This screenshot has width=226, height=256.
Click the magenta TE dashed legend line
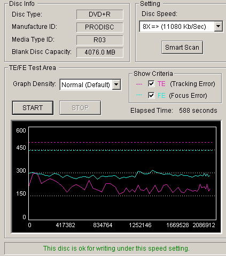click(x=139, y=84)
